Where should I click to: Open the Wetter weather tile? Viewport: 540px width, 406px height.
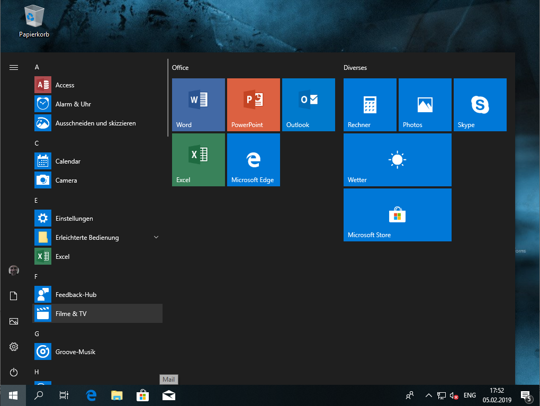pos(398,160)
